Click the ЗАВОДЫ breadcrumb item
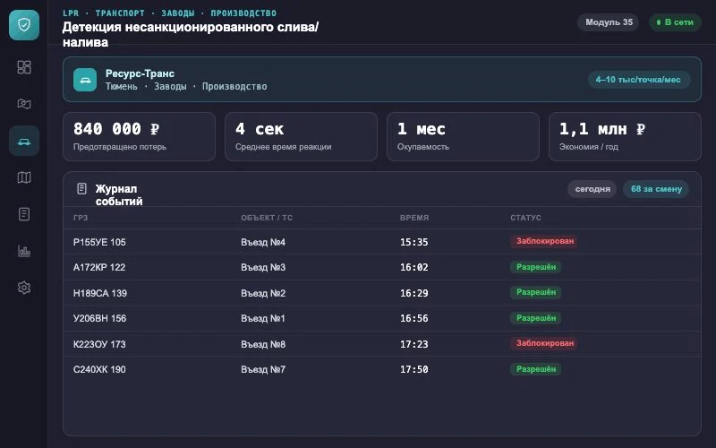 click(177, 13)
